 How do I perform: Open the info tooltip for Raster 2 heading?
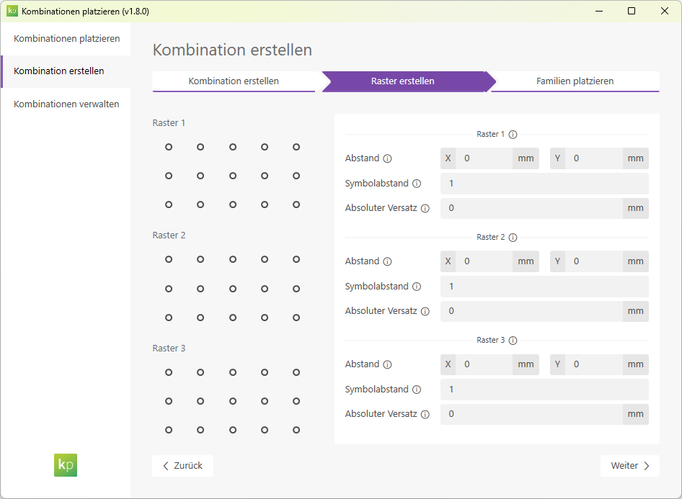513,237
